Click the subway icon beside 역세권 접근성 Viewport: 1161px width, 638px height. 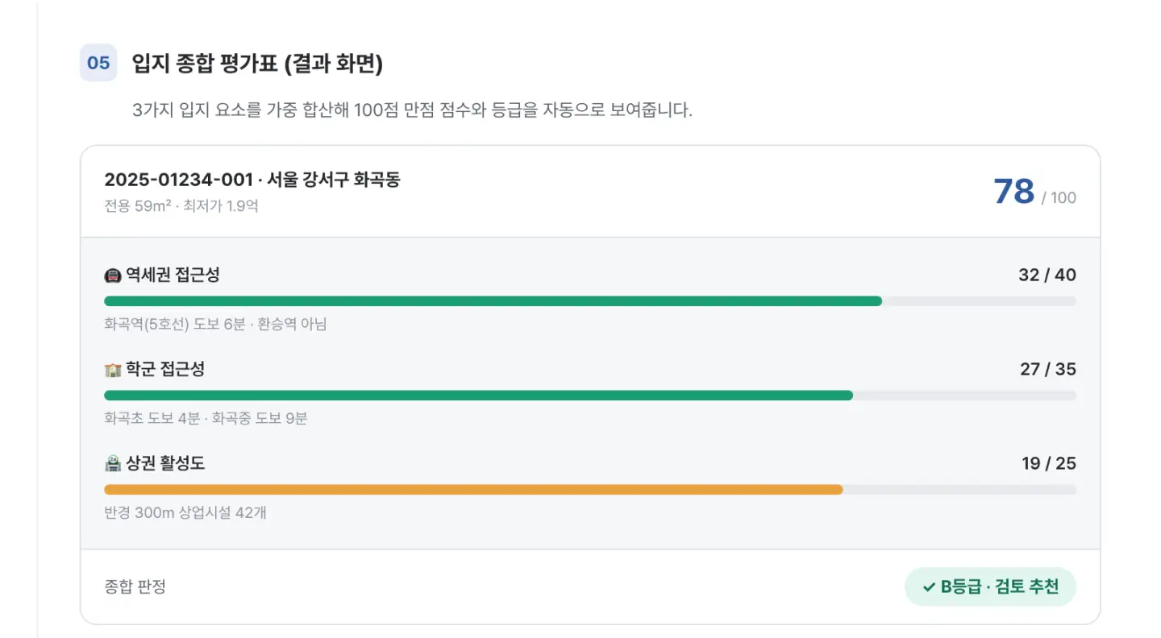(113, 275)
